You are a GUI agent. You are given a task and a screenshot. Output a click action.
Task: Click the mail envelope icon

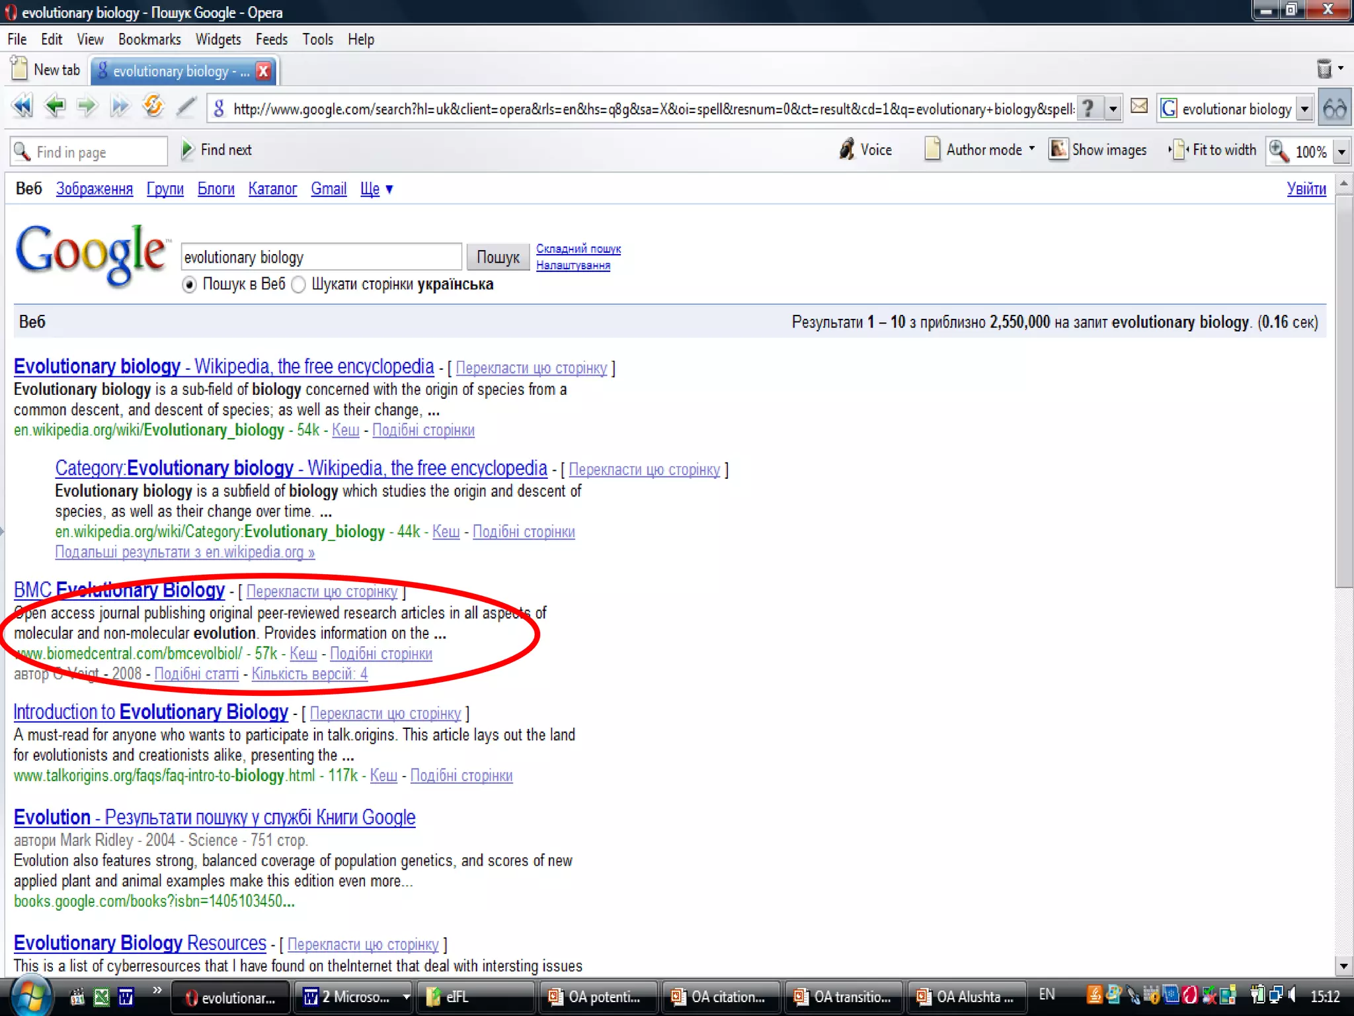(x=1139, y=106)
